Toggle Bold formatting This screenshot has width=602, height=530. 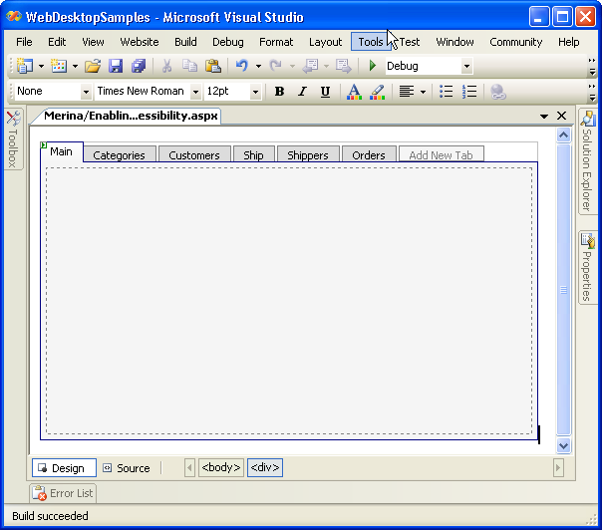(279, 92)
